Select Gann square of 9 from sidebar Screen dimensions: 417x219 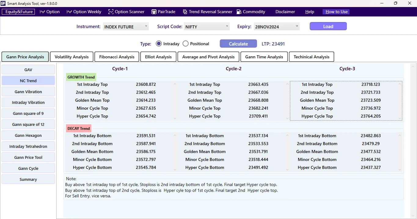(28, 113)
